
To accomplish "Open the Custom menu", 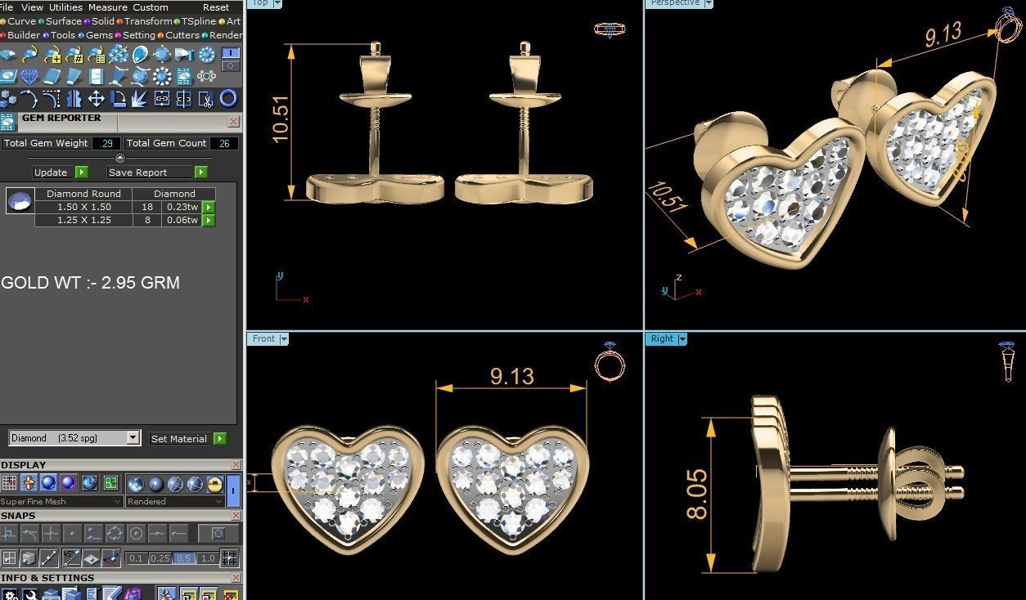I will click(151, 7).
